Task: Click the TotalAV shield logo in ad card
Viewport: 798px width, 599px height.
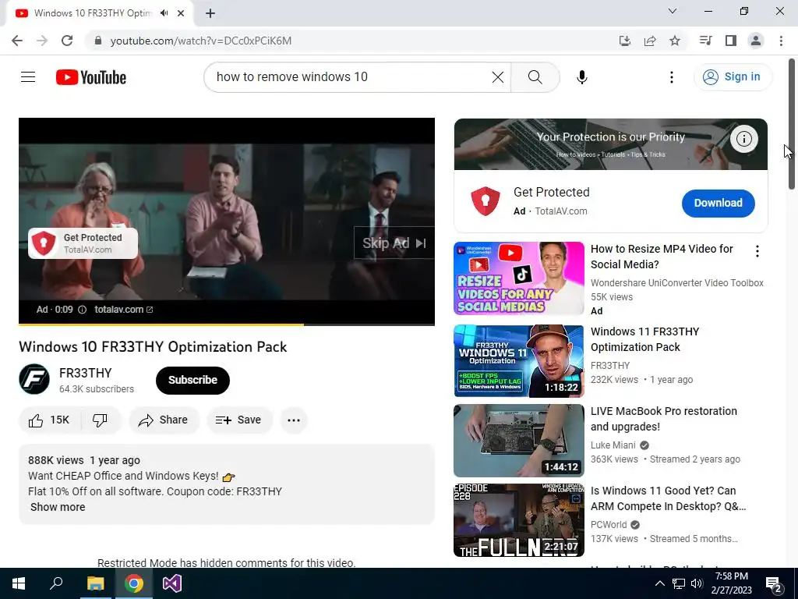Action: coord(485,201)
